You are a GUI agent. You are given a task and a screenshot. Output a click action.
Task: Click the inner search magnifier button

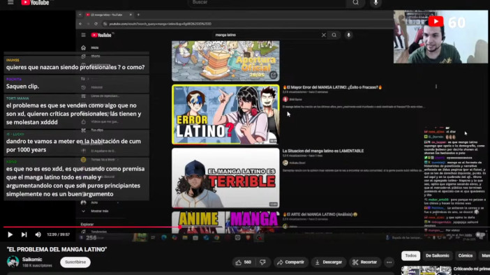click(x=334, y=35)
